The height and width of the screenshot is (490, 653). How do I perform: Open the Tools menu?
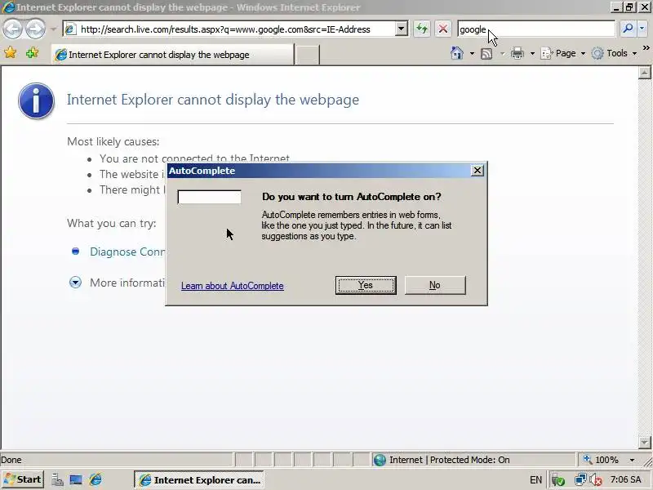pyautogui.click(x=615, y=53)
